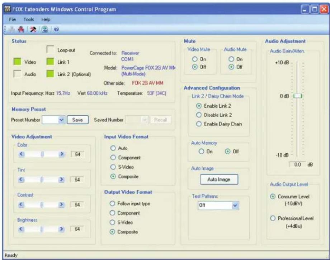
Task: Click the Audio status indicator box
Action: click(17, 74)
